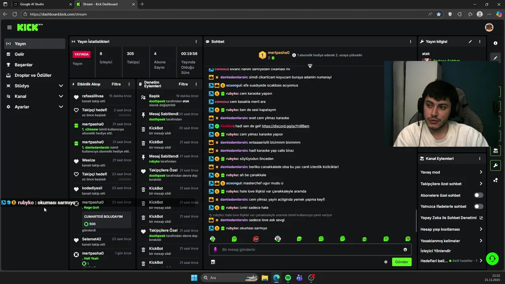Click the purple microphone icon in message box
The image size is (505, 284).
point(215,249)
